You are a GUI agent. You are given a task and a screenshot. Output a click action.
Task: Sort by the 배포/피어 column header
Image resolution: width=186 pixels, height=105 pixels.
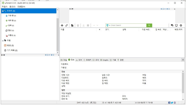pyautogui.click(x=177, y=30)
